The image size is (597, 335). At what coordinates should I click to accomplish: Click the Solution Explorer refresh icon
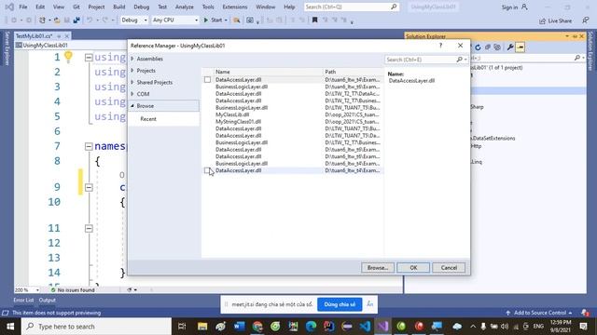click(x=478, y=47)
